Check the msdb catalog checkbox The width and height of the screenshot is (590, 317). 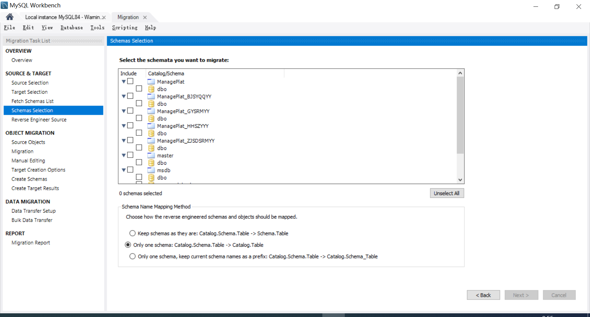[130, 170]
